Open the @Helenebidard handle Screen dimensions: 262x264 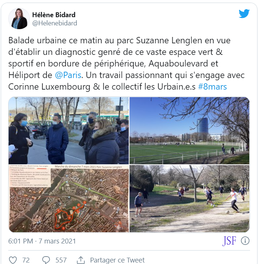[x=54, y=23]
